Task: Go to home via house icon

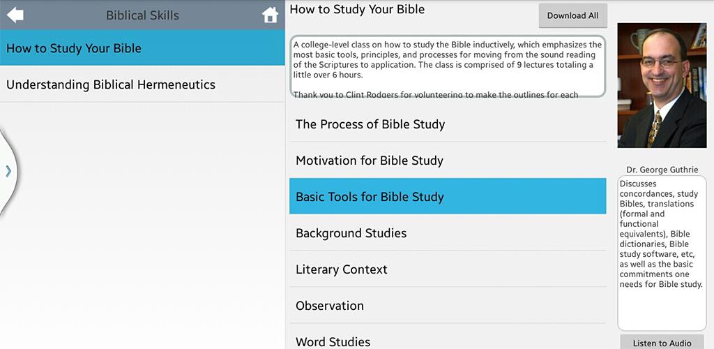Action: [270, 15]
